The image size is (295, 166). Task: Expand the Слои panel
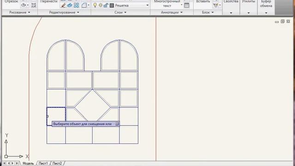tap(120, 12)
